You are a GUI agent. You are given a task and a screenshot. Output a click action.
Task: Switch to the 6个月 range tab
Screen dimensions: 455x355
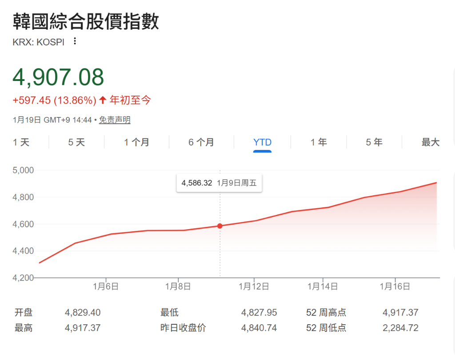pos(201,142)
